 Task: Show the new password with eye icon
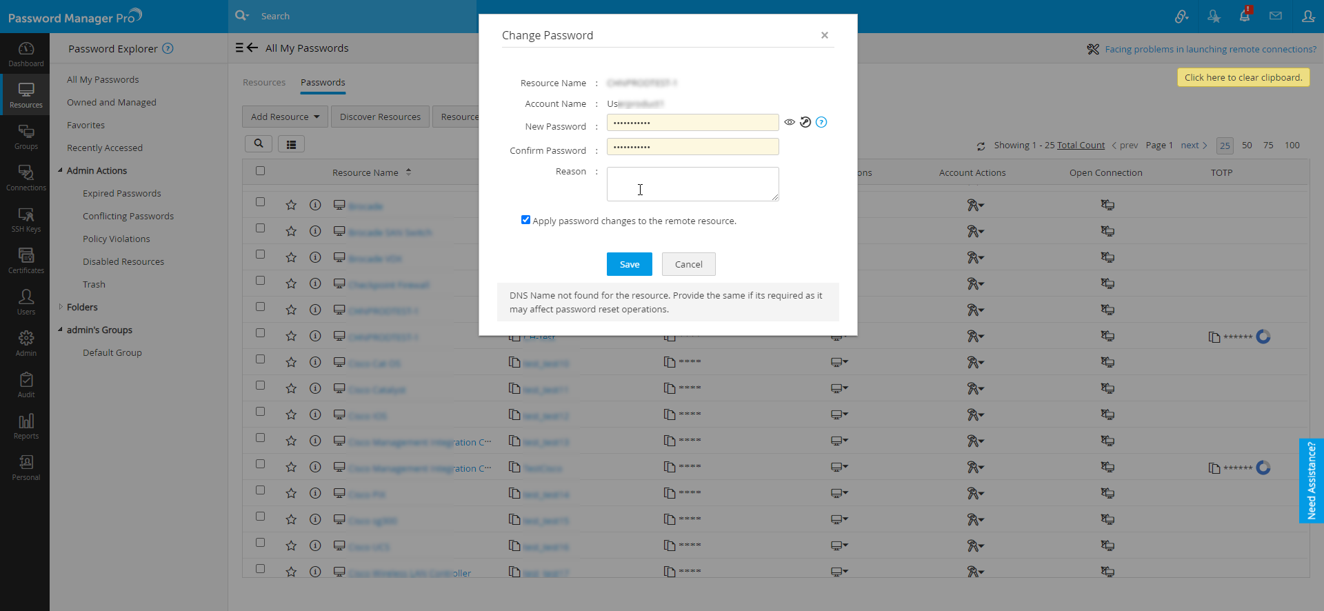pos(790,123)
